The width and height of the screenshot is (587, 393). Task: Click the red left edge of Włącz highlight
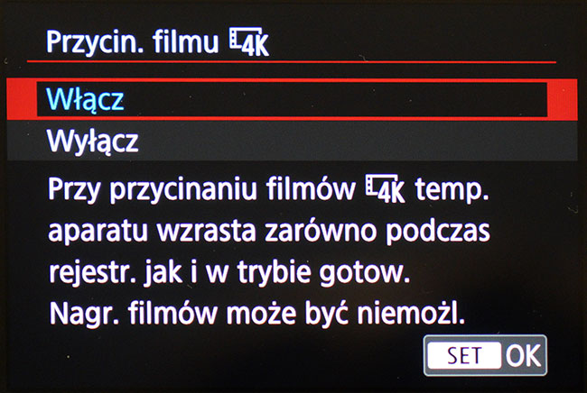(22, 99)
